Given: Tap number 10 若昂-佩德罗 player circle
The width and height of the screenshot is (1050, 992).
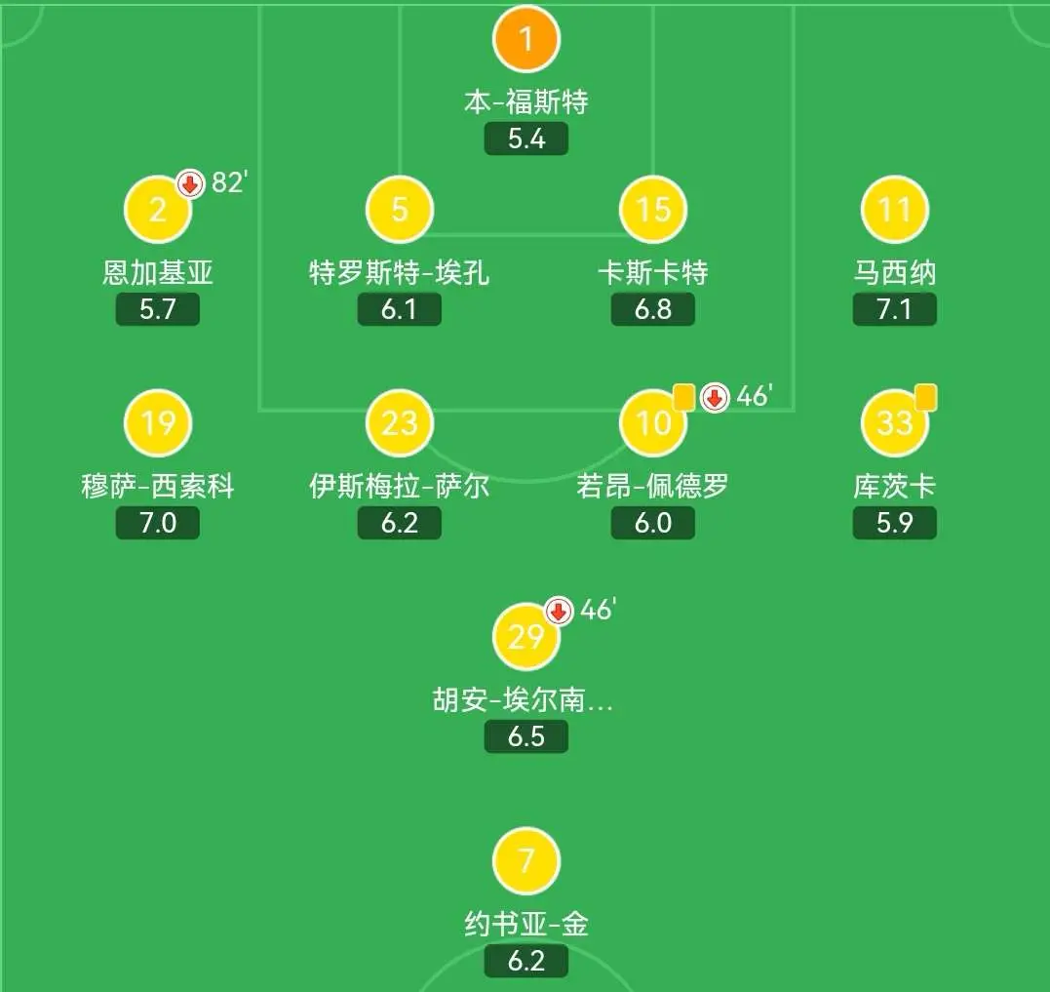Looking at the screenshot, I should coord(653,423).
